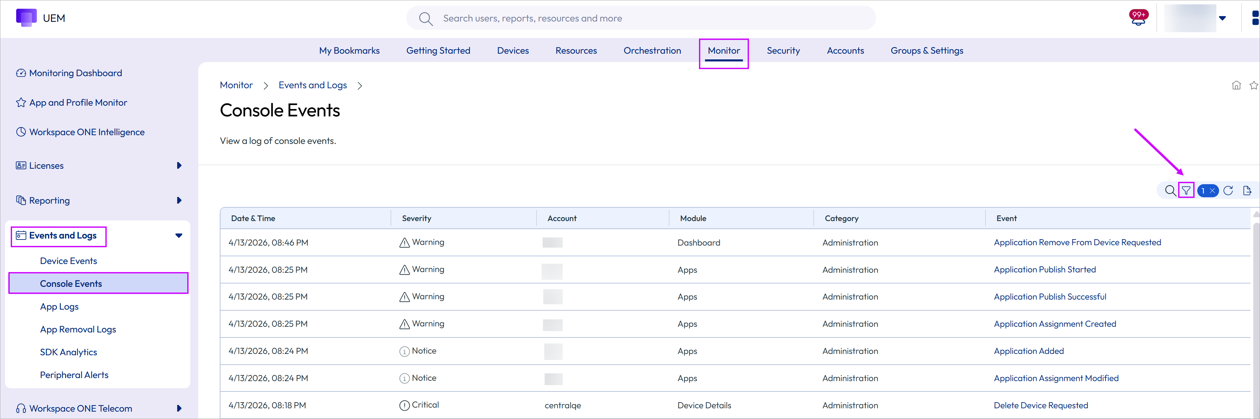Open the app switcher grid icon
1260x419 pixels.
(x=1255, y=18)
